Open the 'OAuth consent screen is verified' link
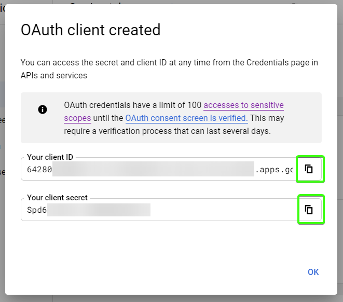This screenshot has height=302, width=343. click(187, 118)
